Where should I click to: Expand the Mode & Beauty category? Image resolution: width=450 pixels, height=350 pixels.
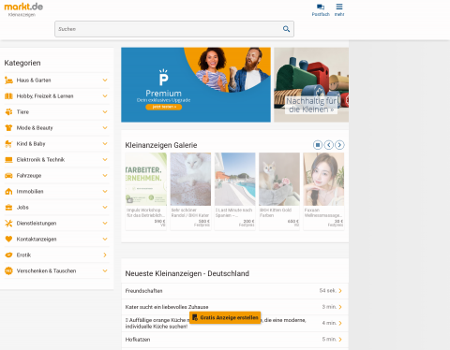tap(105, 128)
